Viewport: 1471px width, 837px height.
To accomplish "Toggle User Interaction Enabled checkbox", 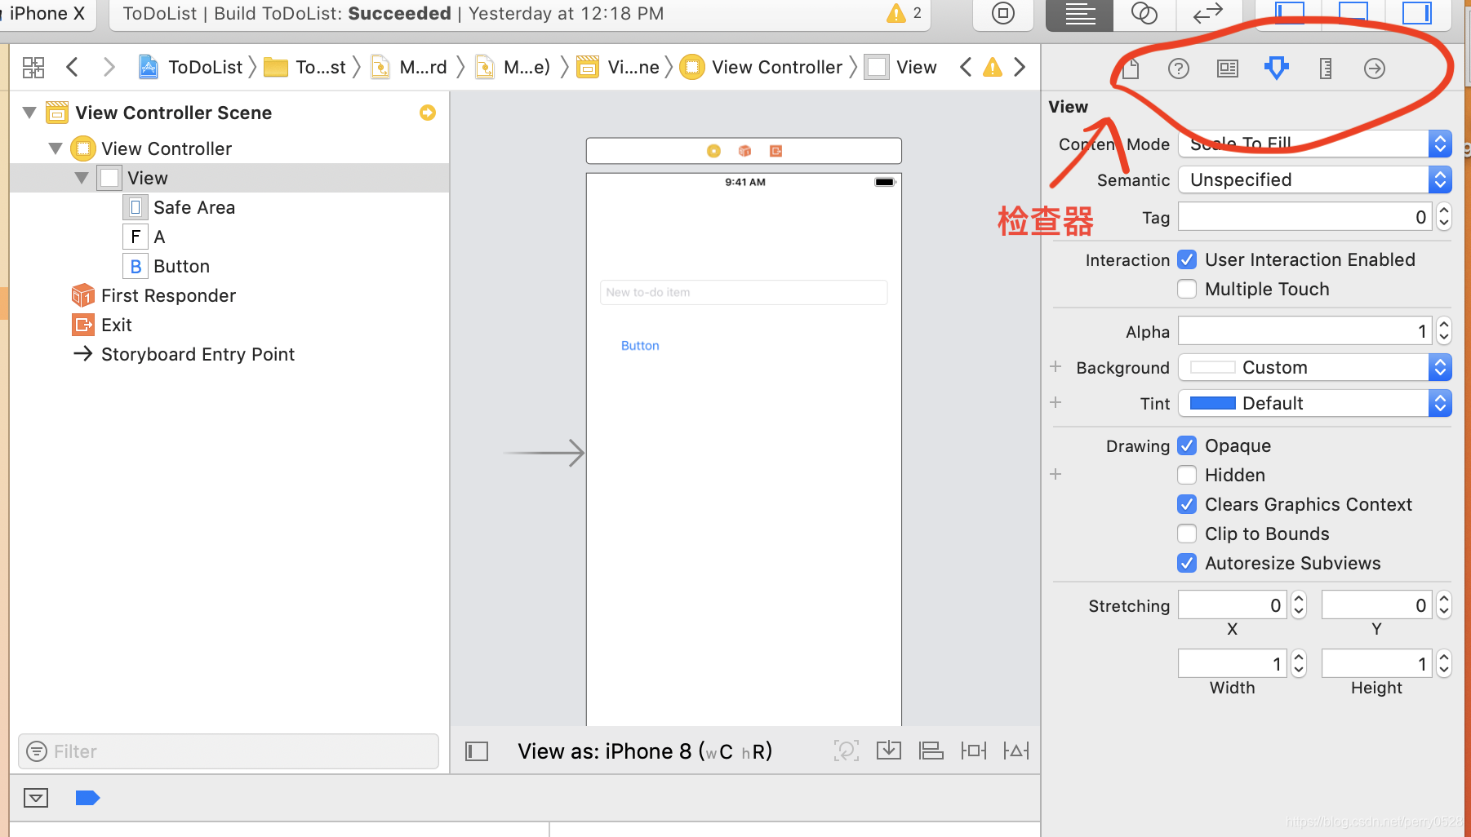I will point(1187,259).
